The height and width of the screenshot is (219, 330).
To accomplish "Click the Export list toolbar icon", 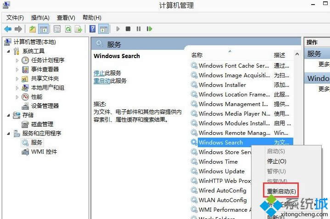I will [78, 29].
